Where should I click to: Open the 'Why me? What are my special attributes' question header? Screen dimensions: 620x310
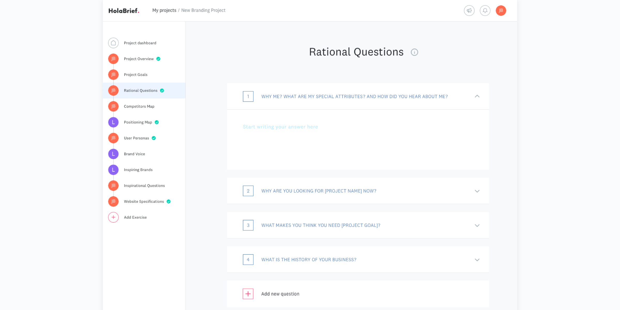[x=358, y=96]
